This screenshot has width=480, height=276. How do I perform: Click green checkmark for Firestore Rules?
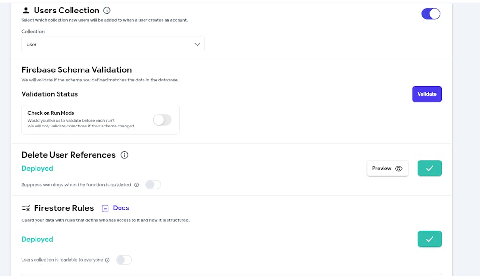click(430, 239)
